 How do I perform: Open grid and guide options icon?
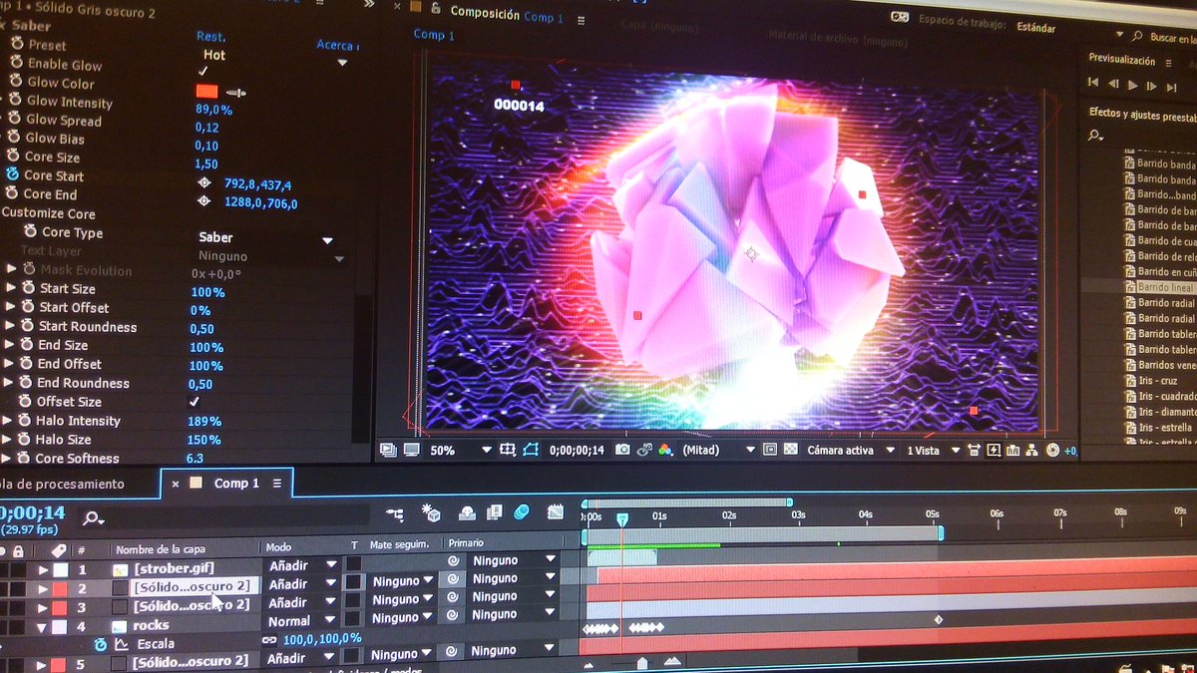click(506, 450)
